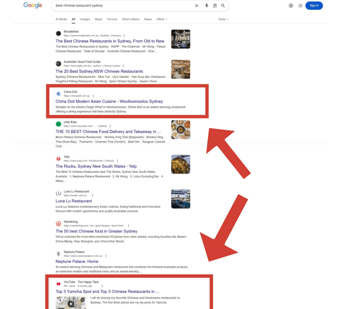Open 'The Rocks, Sydney New South Wales - Yelp'
The height and width of the screenshot is (309, 340).
click(x=96, y=166)
